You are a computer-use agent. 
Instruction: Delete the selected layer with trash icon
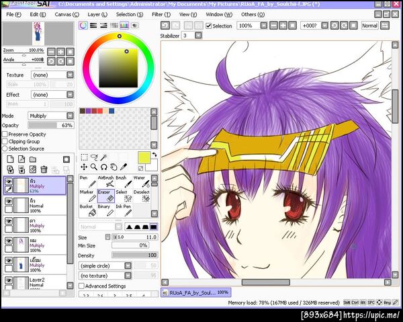click(44, 169)
